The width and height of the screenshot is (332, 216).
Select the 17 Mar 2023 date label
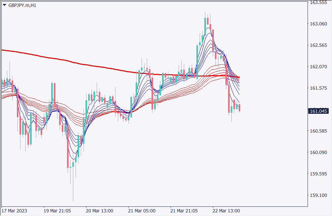14,211
